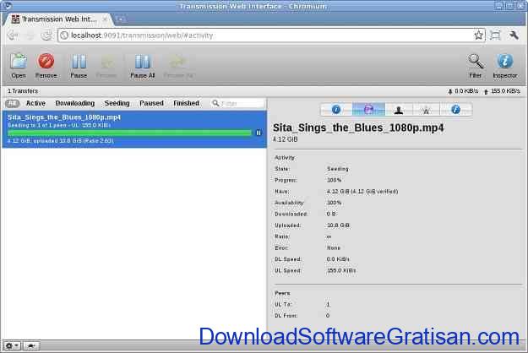Click the 4.12 GiB verified Have value
Viewport: 528px width, 353px height.
(362, 192)
